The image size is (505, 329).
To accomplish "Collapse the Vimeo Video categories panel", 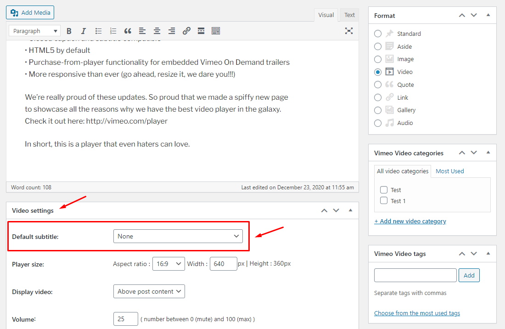I will 488,153.
